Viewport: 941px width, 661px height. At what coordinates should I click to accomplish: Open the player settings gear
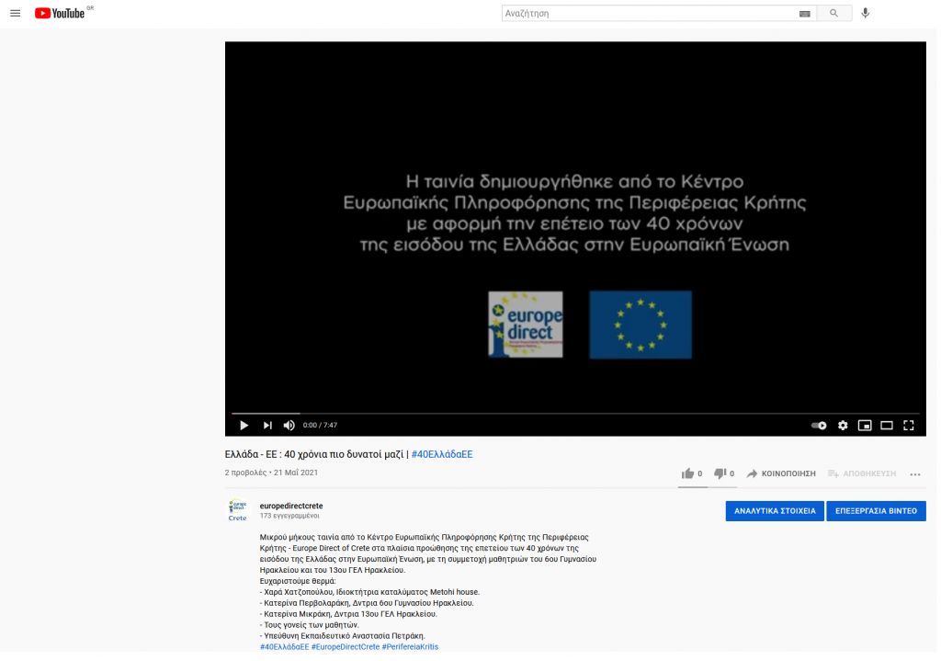[843, 425]
